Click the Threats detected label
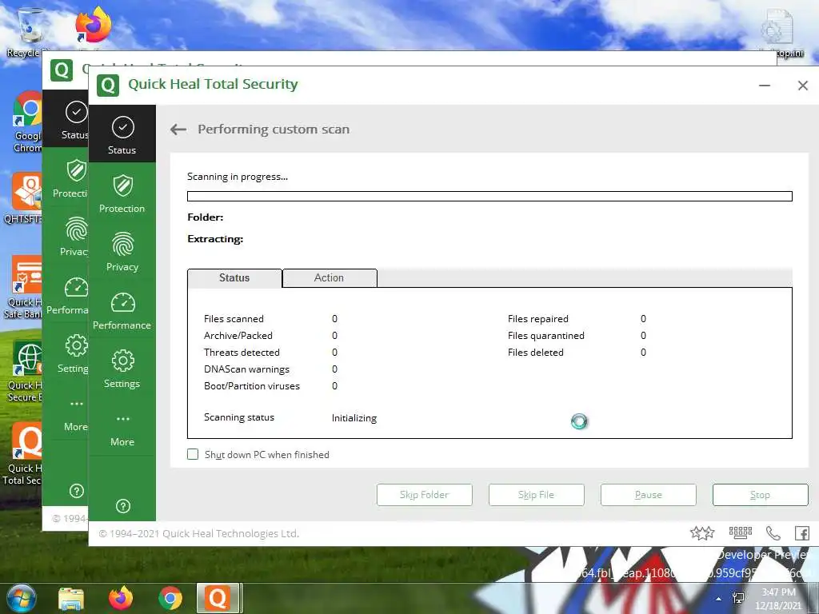Image resolution: width=819 pixels, height=614 pixels. tap(242, 352)
